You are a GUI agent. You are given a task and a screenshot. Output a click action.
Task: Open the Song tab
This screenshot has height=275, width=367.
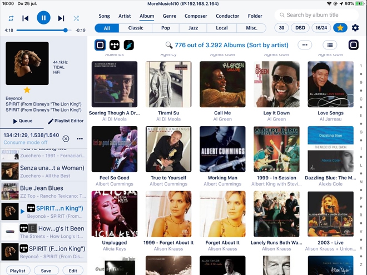tap(104, 16)
